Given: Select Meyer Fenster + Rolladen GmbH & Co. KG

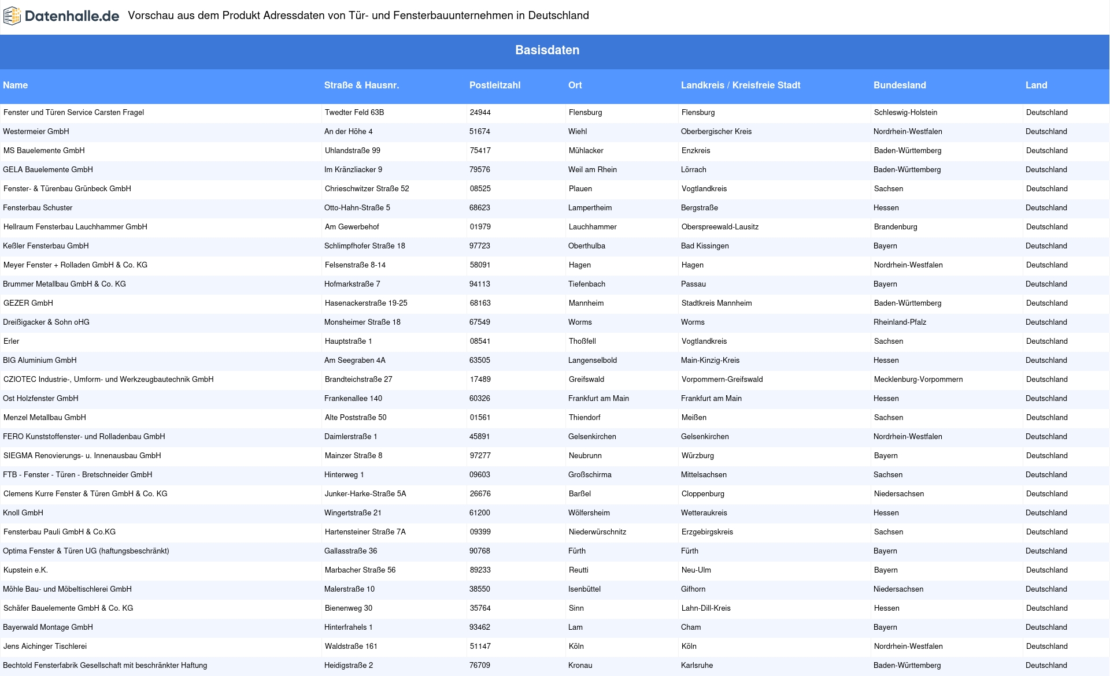Looking at the screenshot, I should (75, 265).
